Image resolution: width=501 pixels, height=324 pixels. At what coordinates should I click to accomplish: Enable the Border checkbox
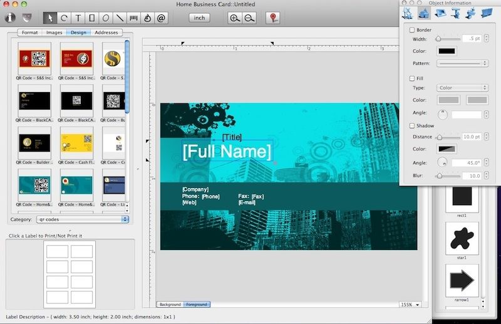(412, 29)
